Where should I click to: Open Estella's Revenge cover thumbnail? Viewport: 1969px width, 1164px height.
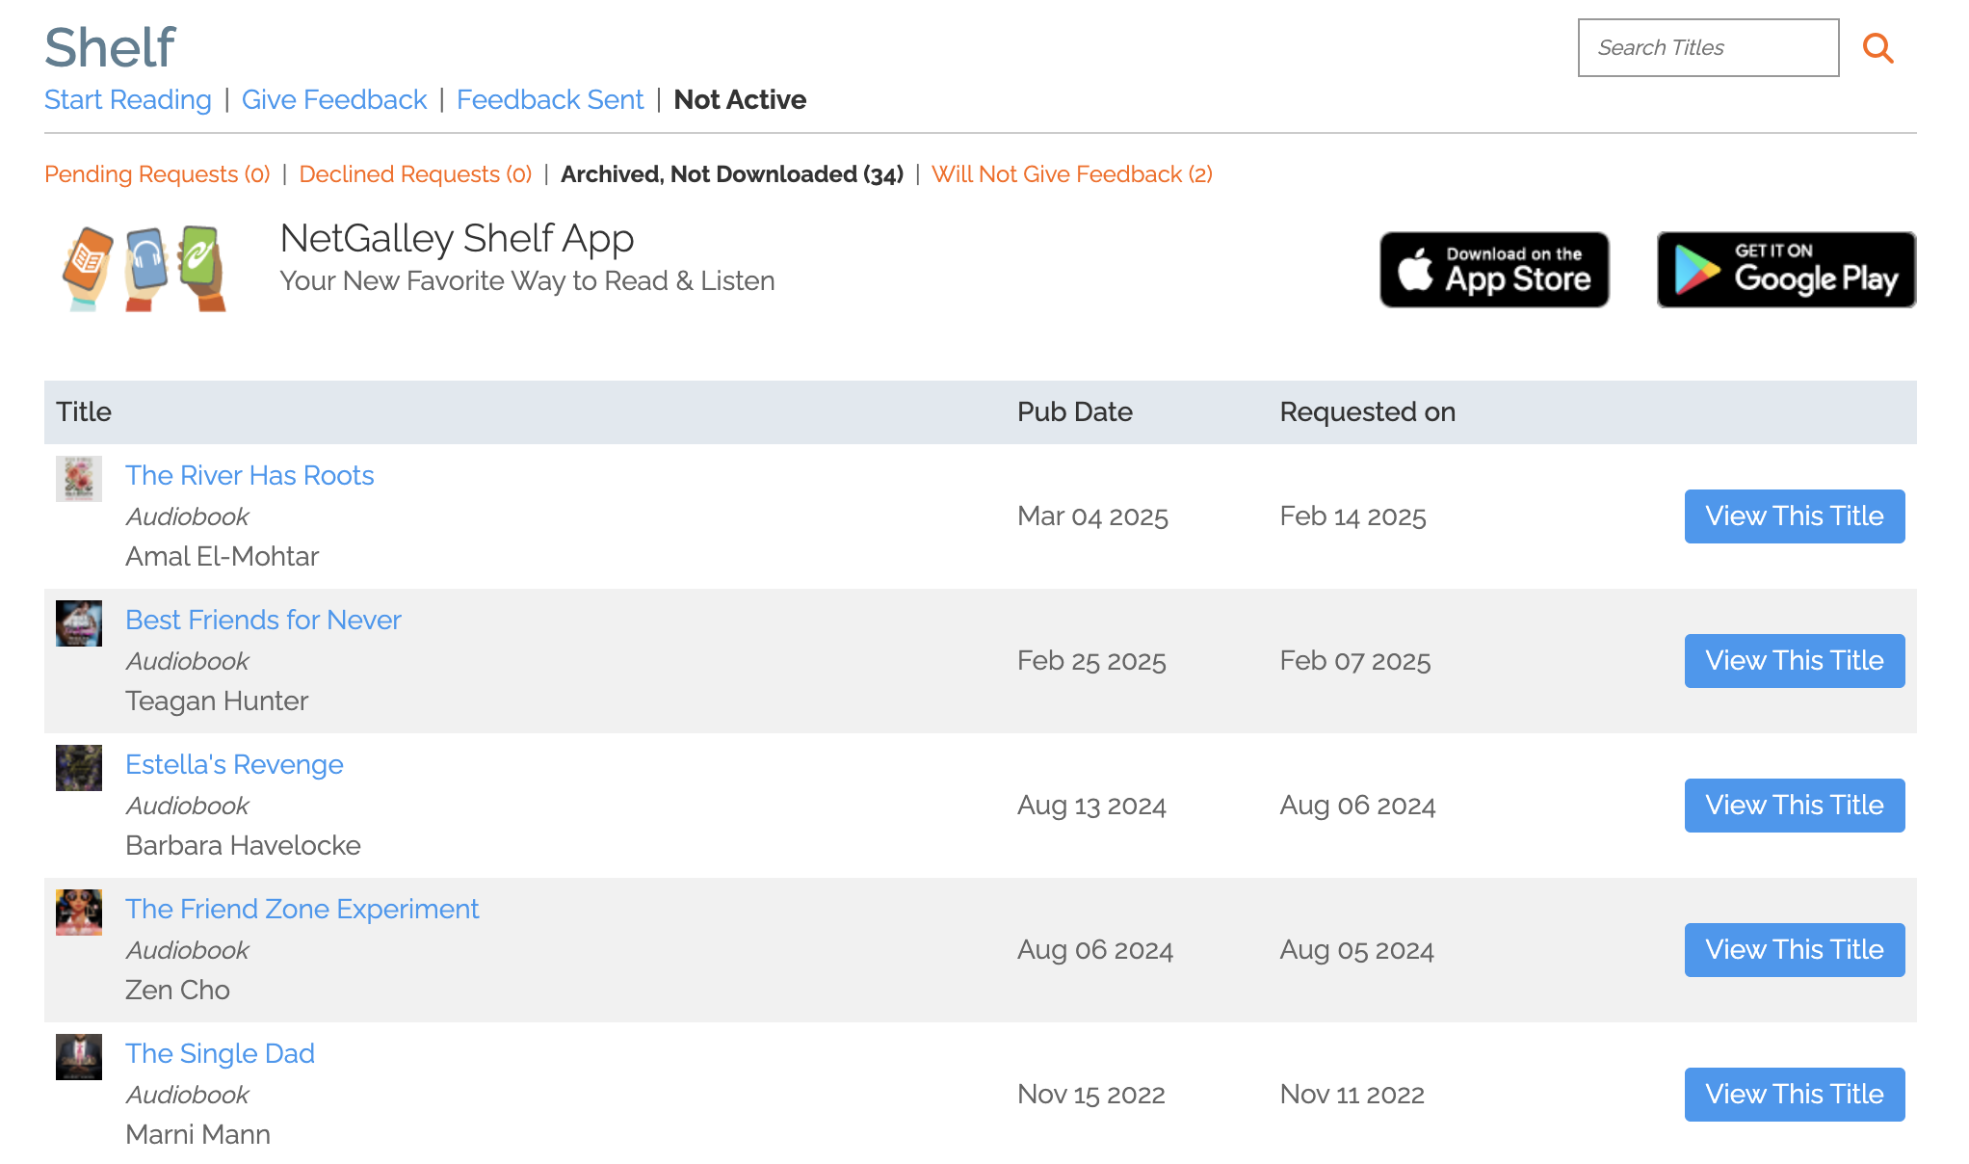[x=79, y=768]
